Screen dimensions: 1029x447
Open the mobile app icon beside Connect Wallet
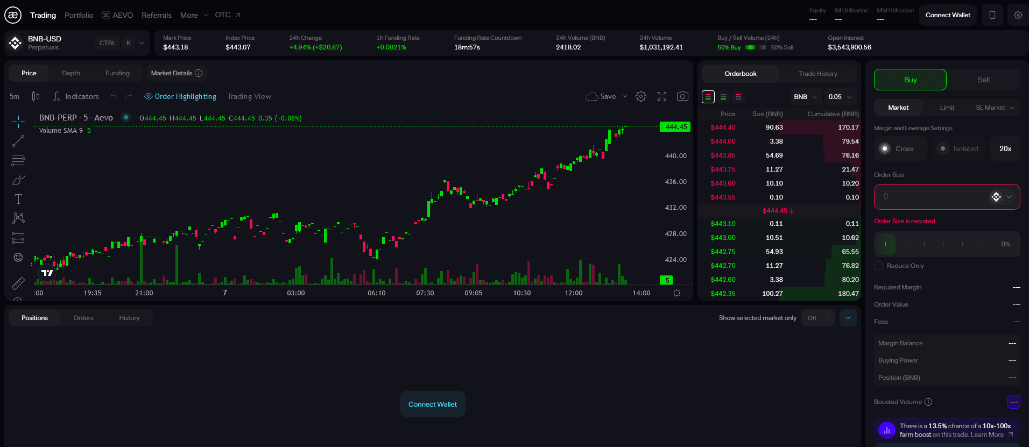coord(992,15)
